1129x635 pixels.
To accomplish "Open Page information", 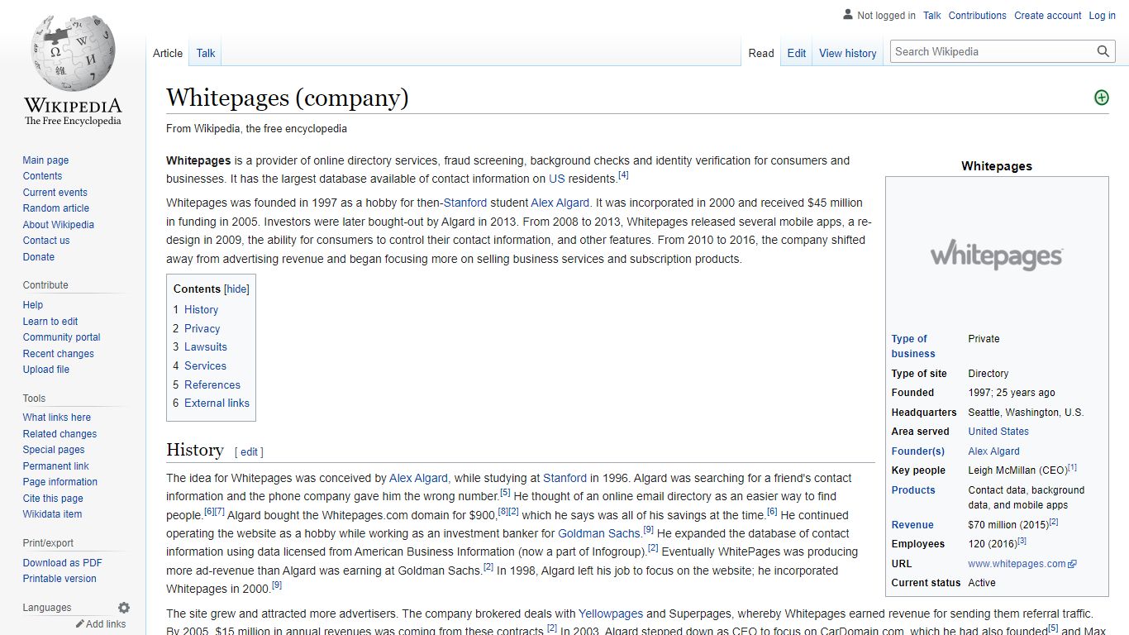I will point(60,482).
